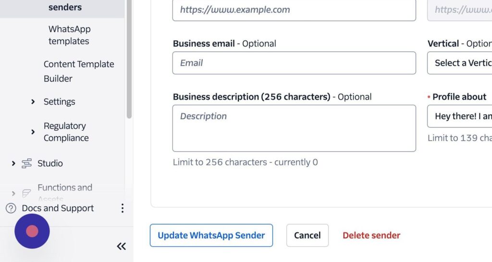Screen dimensions: 492x262
Task: Click the Update WhatsApp Sender button
Action: tap(211, 235)
